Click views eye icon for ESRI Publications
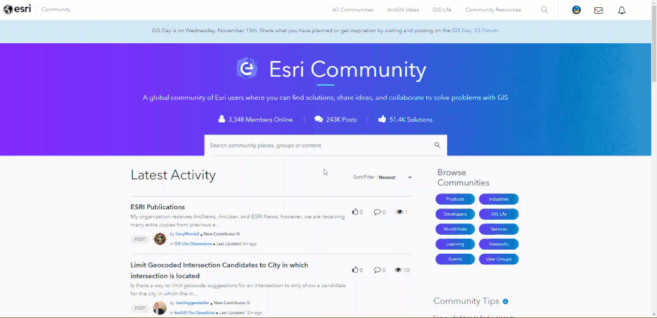This screenshot has height=318, width=657. [399, 212]
